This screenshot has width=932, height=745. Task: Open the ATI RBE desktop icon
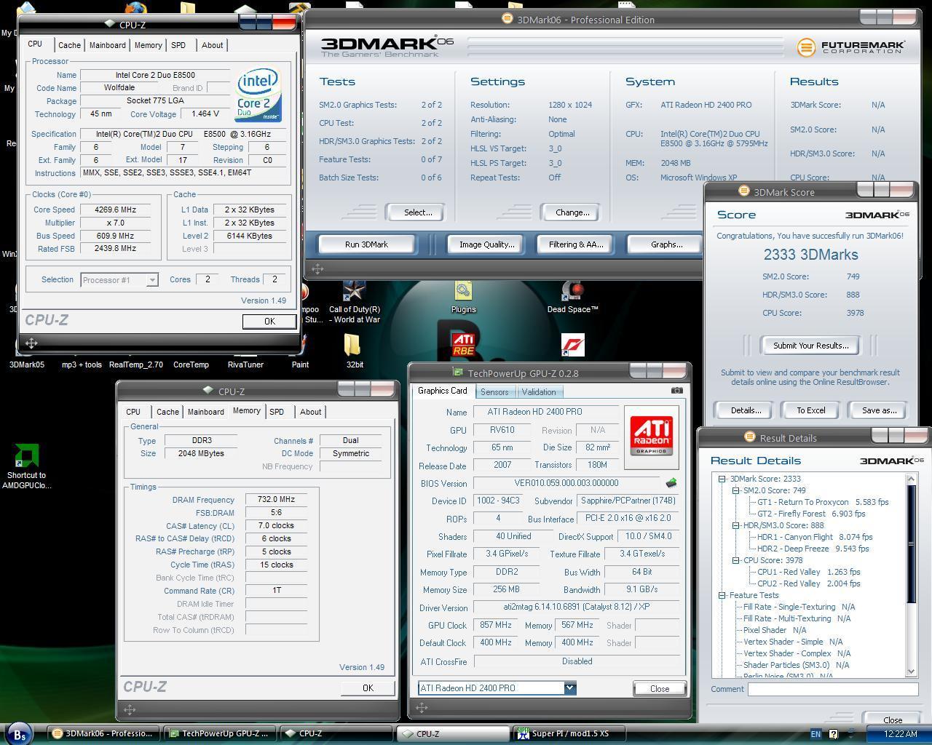pyautogui.click(x=463, y=345)
